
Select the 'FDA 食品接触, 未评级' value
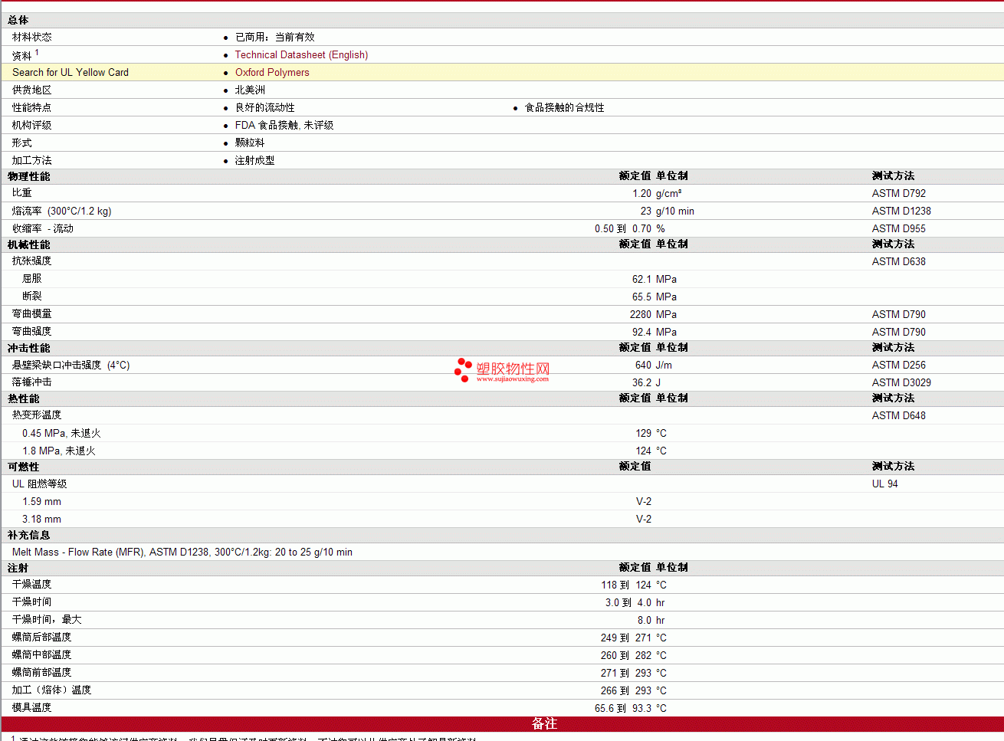(x=284, y=126)
